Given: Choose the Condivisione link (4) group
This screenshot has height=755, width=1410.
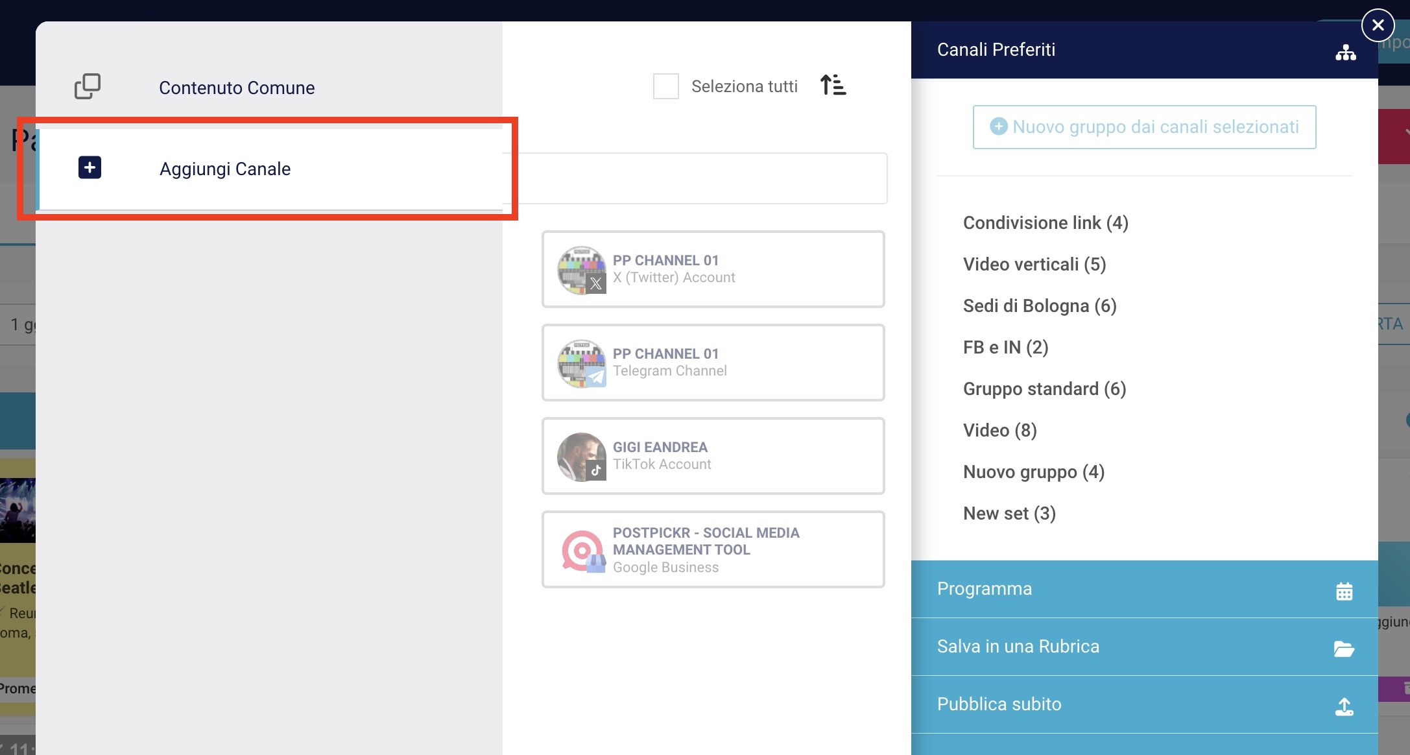Looking at the screenshot, I should tap(1046, 223).
